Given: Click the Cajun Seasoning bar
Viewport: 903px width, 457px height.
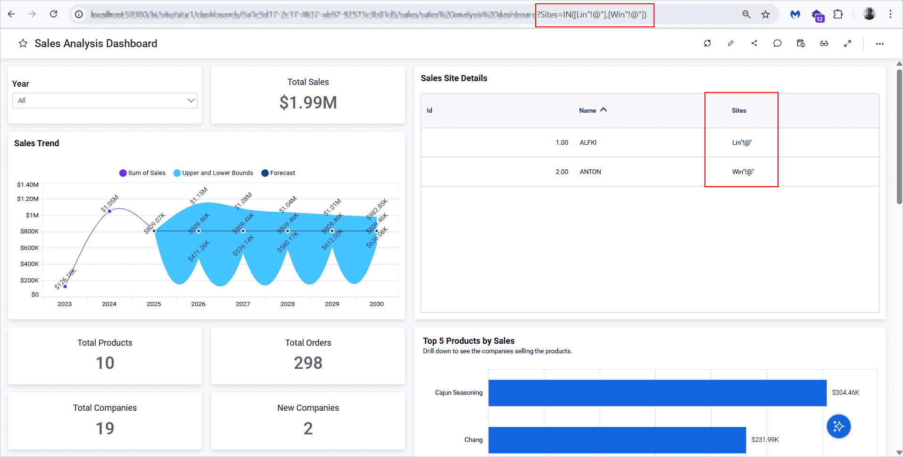Looking at the screenshot, I should click(657, 392).
